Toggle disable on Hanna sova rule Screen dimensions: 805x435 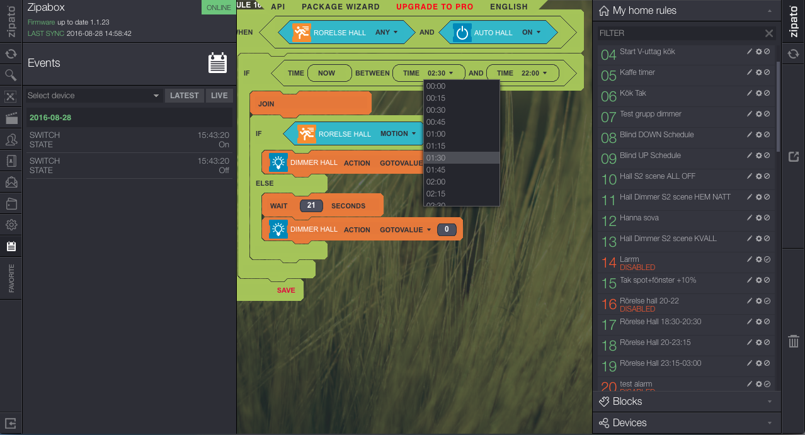pyautogui.click(x=767, y=218)
